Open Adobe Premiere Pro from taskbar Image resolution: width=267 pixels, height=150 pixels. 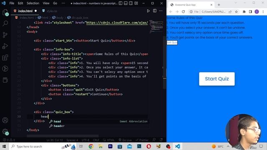(110, 146)
